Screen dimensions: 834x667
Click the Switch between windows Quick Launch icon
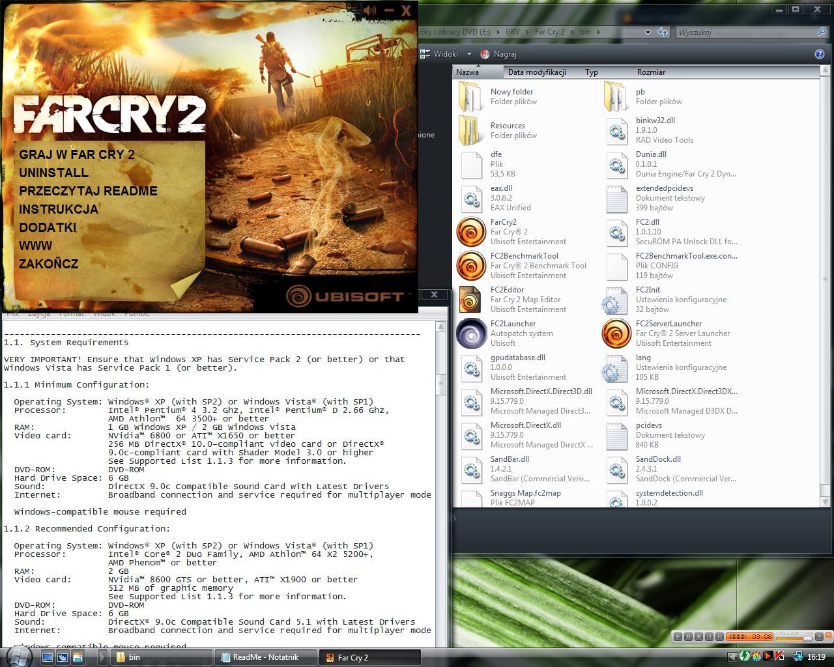(63, 657)
